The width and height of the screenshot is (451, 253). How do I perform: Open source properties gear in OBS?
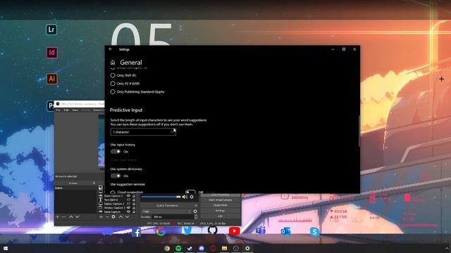click(113, 217)
